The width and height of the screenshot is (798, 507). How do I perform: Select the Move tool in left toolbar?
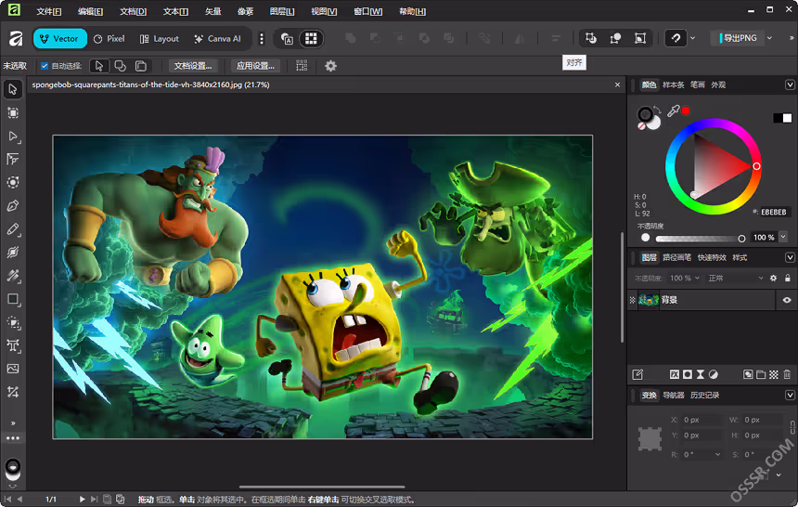tap(13, 89)
